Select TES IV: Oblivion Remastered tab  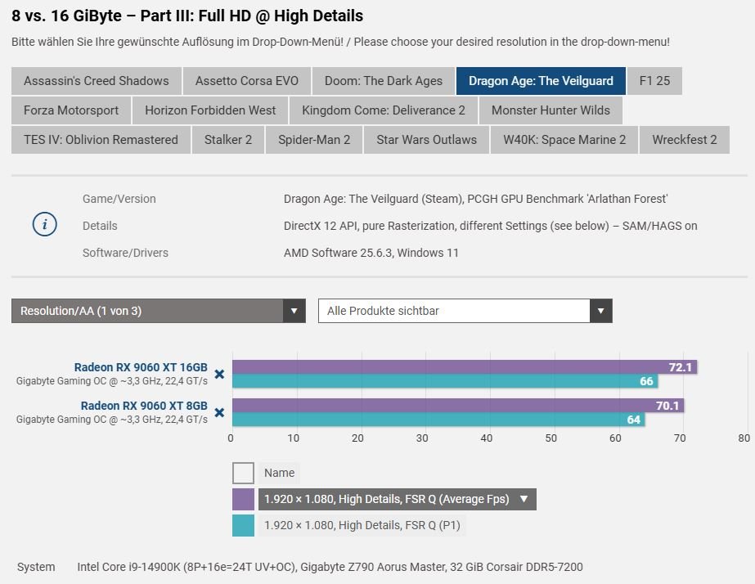click(101, 140)
